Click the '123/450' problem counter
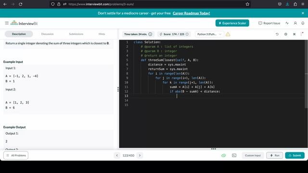This screenshot has height=173, width=308. pos(128,155)
